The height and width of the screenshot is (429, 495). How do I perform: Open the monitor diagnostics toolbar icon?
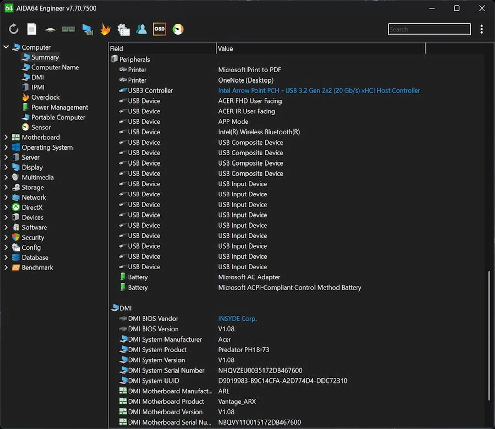(x=87, y=29)
